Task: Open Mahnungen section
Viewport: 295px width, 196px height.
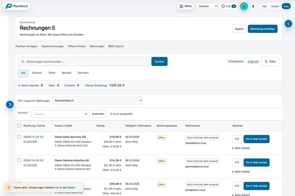Action: (x=97, y=46)
